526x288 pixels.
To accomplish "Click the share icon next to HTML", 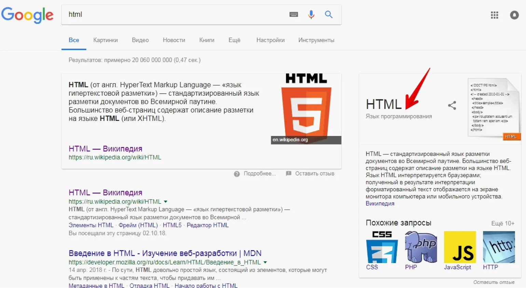I will tap(452, 105).
